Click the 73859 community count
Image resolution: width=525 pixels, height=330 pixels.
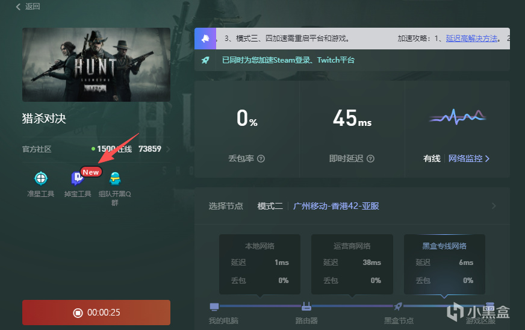pos(150,149)
